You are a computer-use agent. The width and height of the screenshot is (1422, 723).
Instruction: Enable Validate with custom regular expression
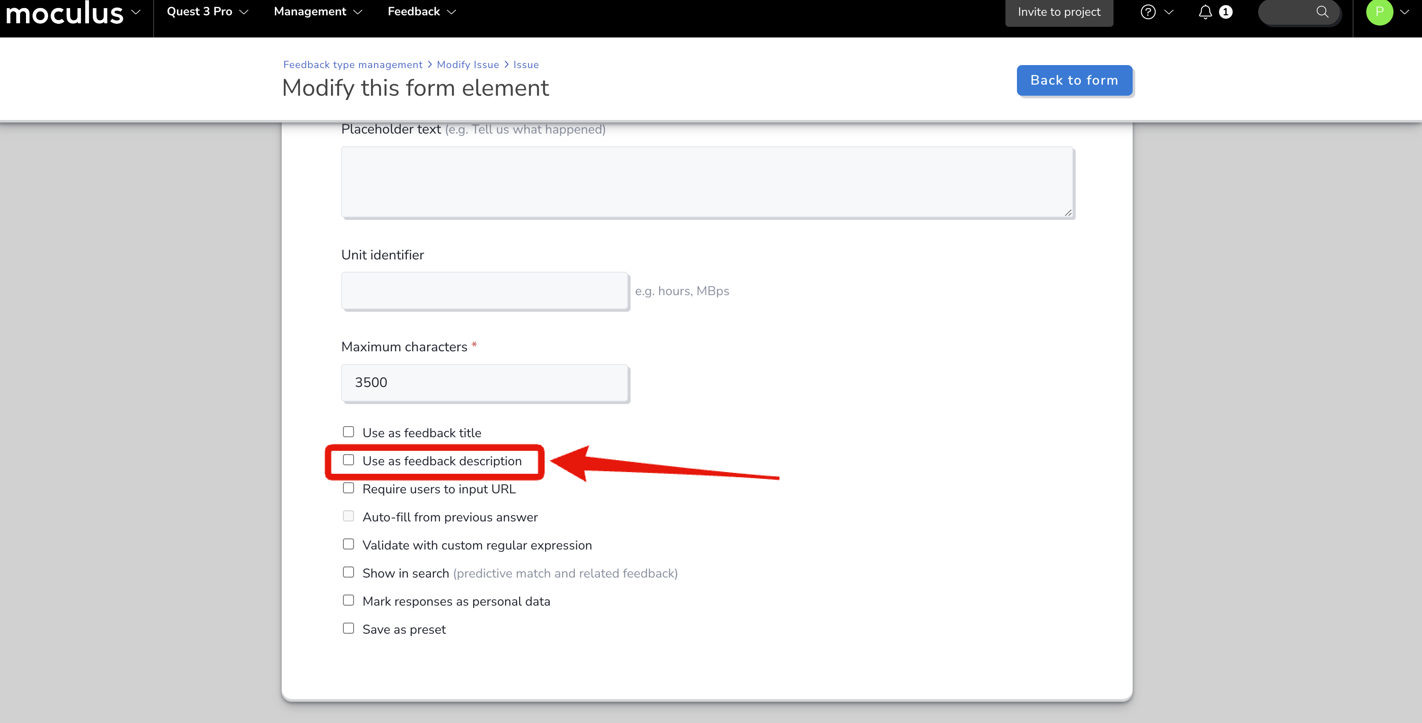pos(348,544)
